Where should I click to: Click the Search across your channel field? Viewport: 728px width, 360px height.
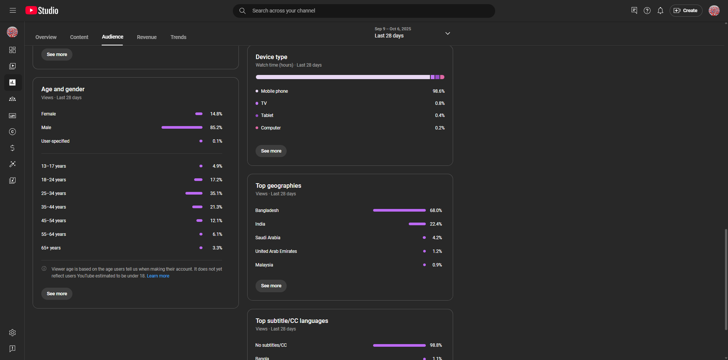[363, 11]
